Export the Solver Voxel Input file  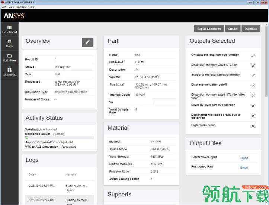point(244,158)
